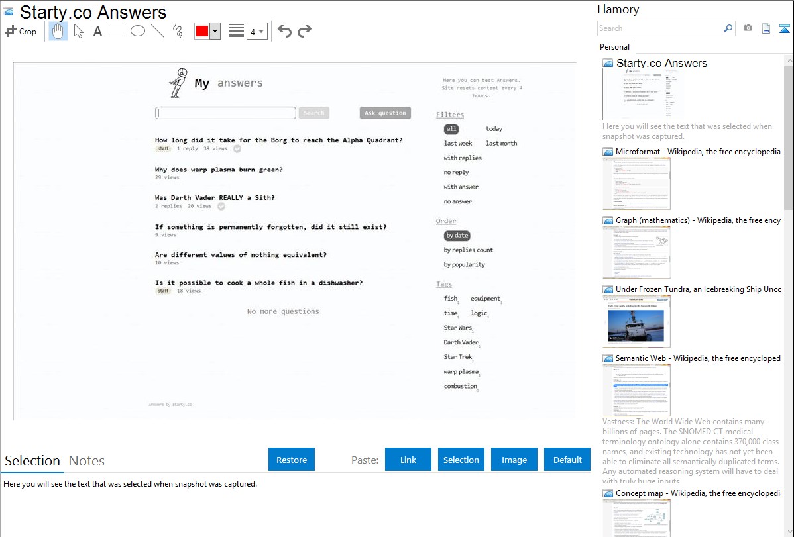794x537 pixels.
Task: Select the straight line tool
Action: coord(158,31)
